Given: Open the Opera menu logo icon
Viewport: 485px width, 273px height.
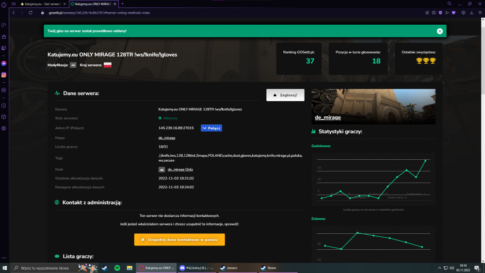Looking at the screenshot, I should click(x=4, y=5).
